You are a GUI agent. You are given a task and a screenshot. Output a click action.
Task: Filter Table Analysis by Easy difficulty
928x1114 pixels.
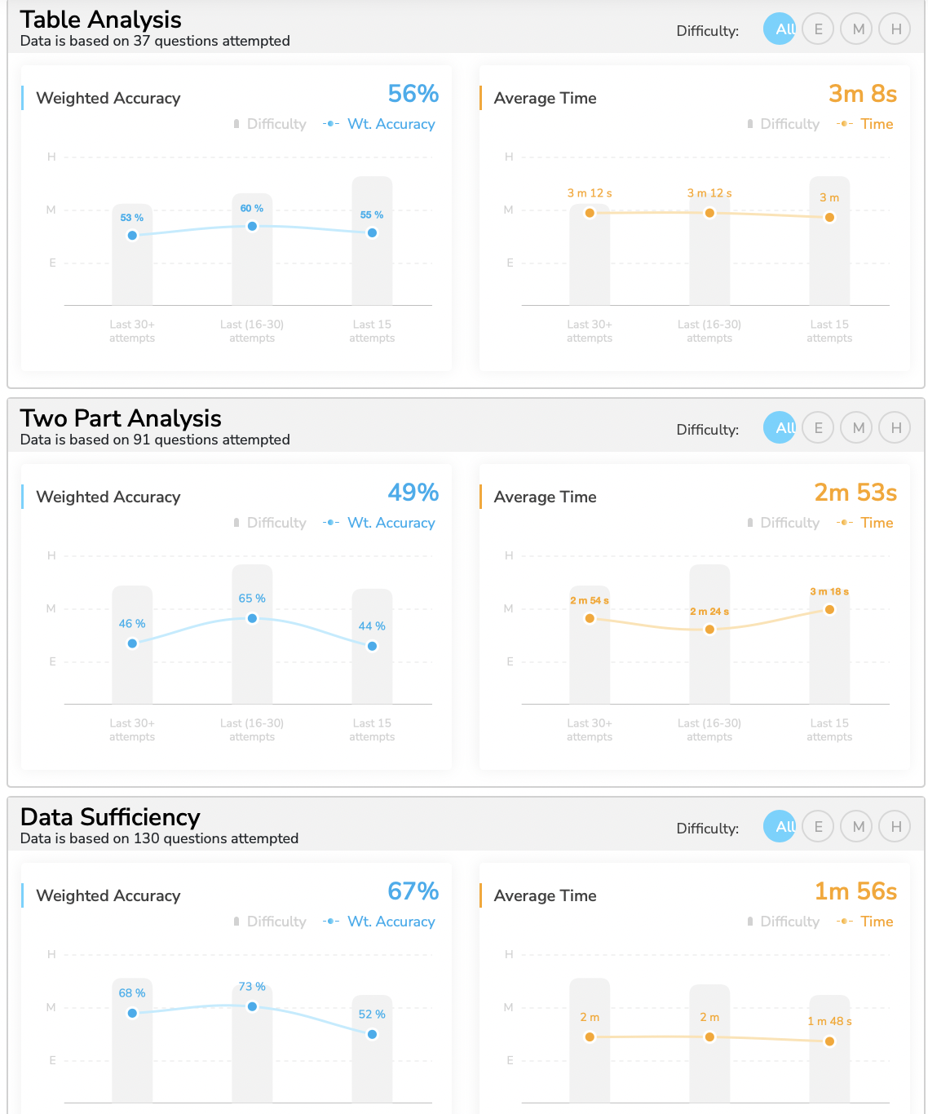(818, 29)
